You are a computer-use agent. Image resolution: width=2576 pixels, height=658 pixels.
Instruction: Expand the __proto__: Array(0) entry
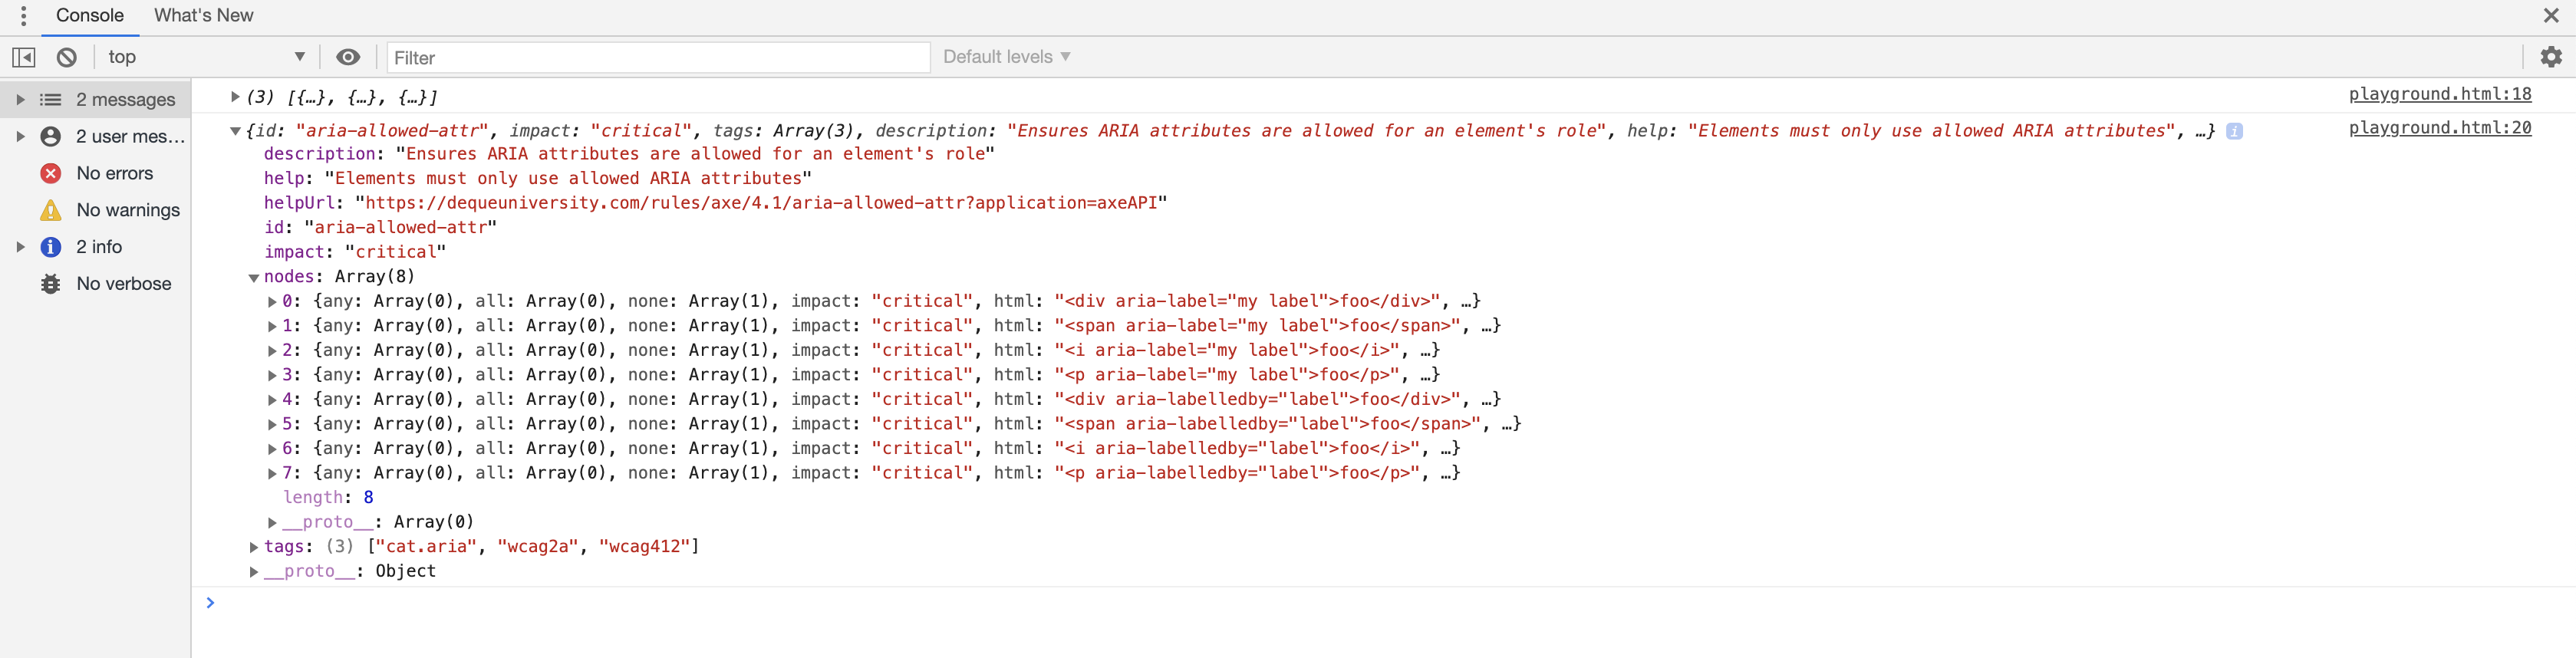[x=272, y=522]
